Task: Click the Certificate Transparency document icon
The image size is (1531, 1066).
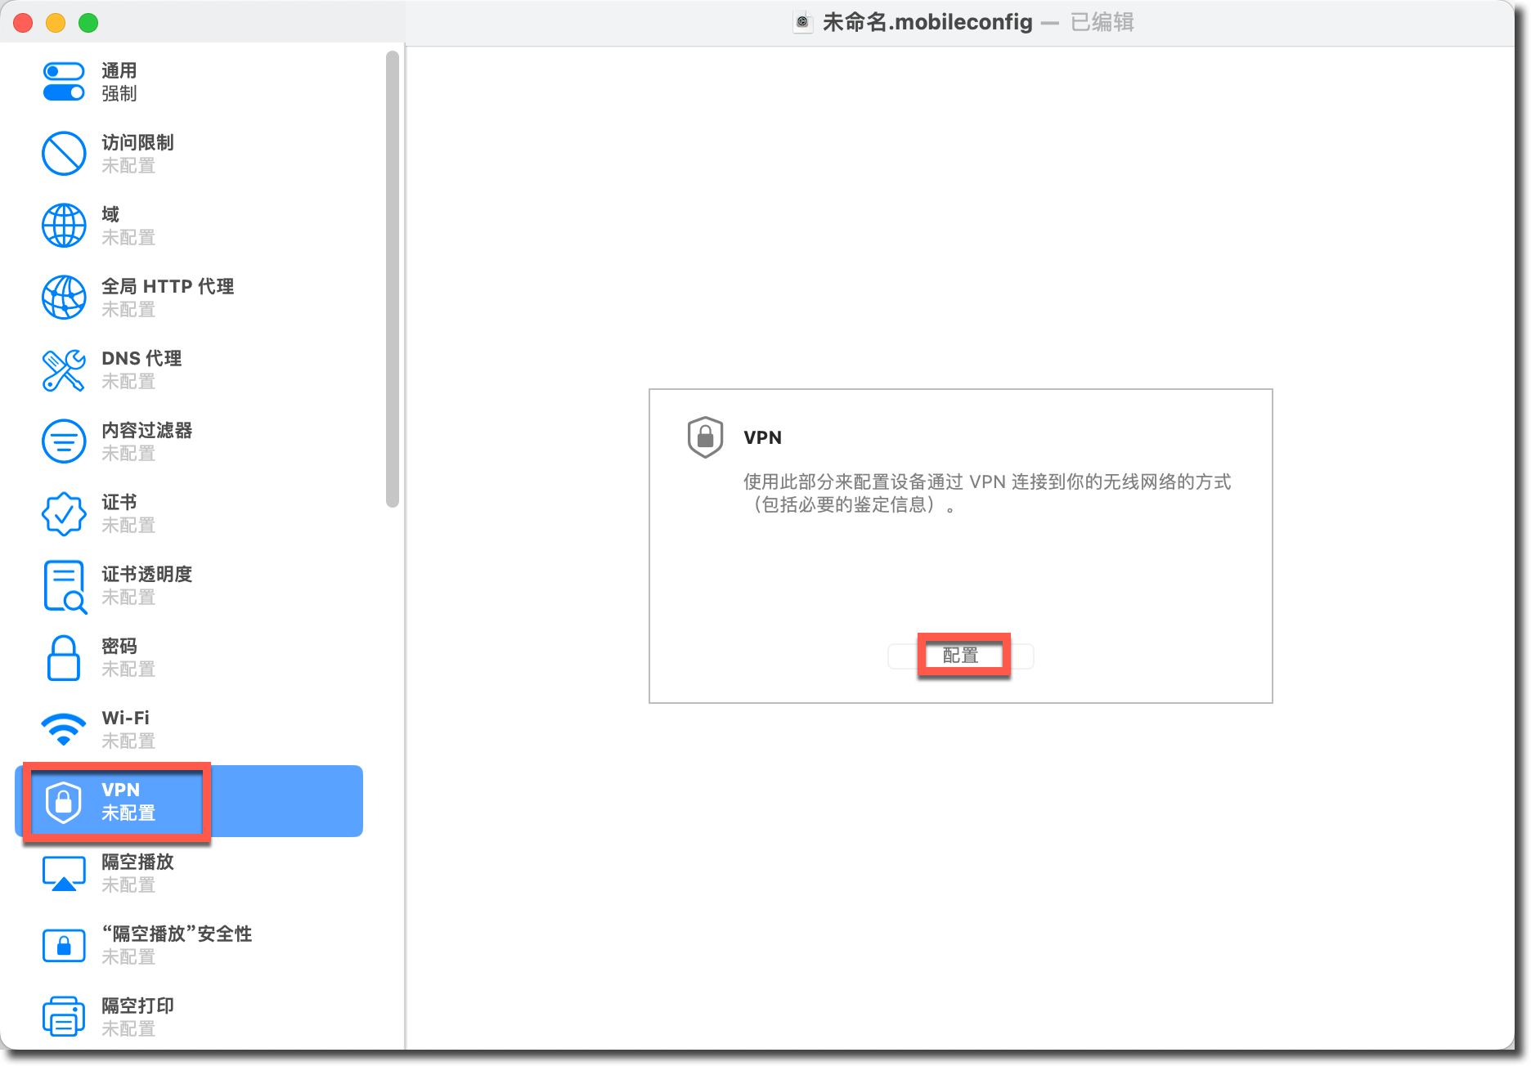Action: click(x=65, y=586)
